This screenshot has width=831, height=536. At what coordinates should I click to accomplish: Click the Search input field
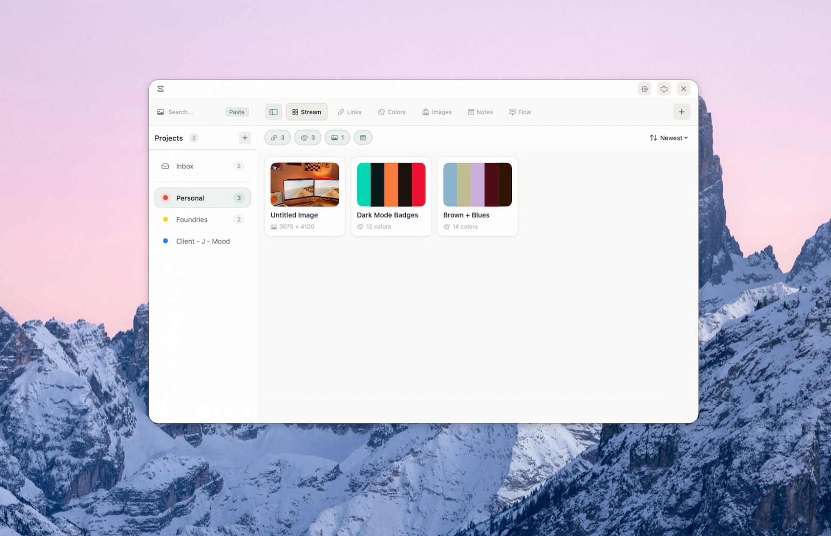(x=193, y=112)
